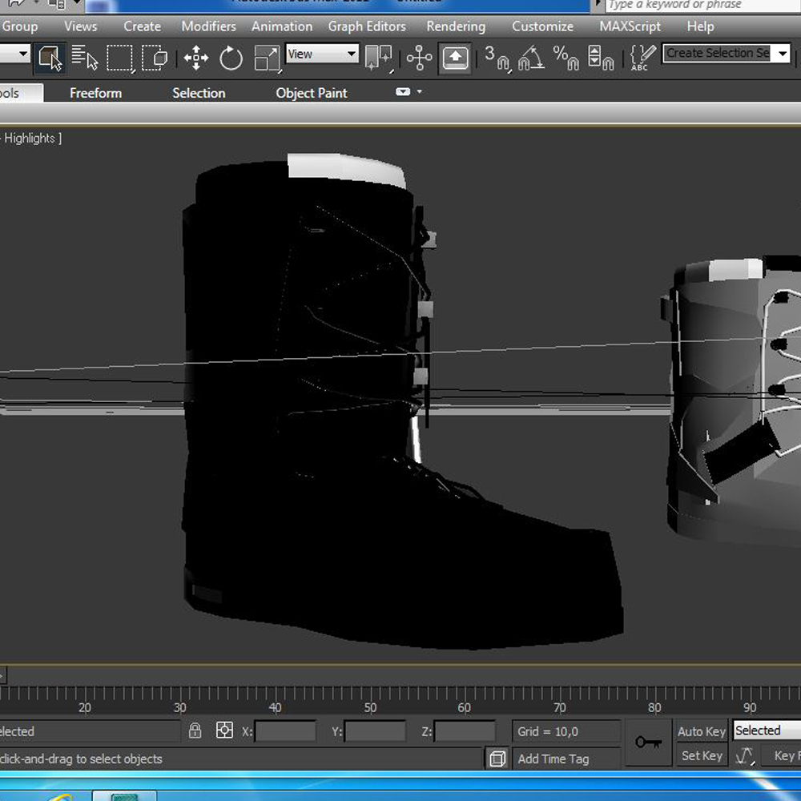Open the Animation menu
Viewport: 801px width, 801px height.
click(282, 26)
